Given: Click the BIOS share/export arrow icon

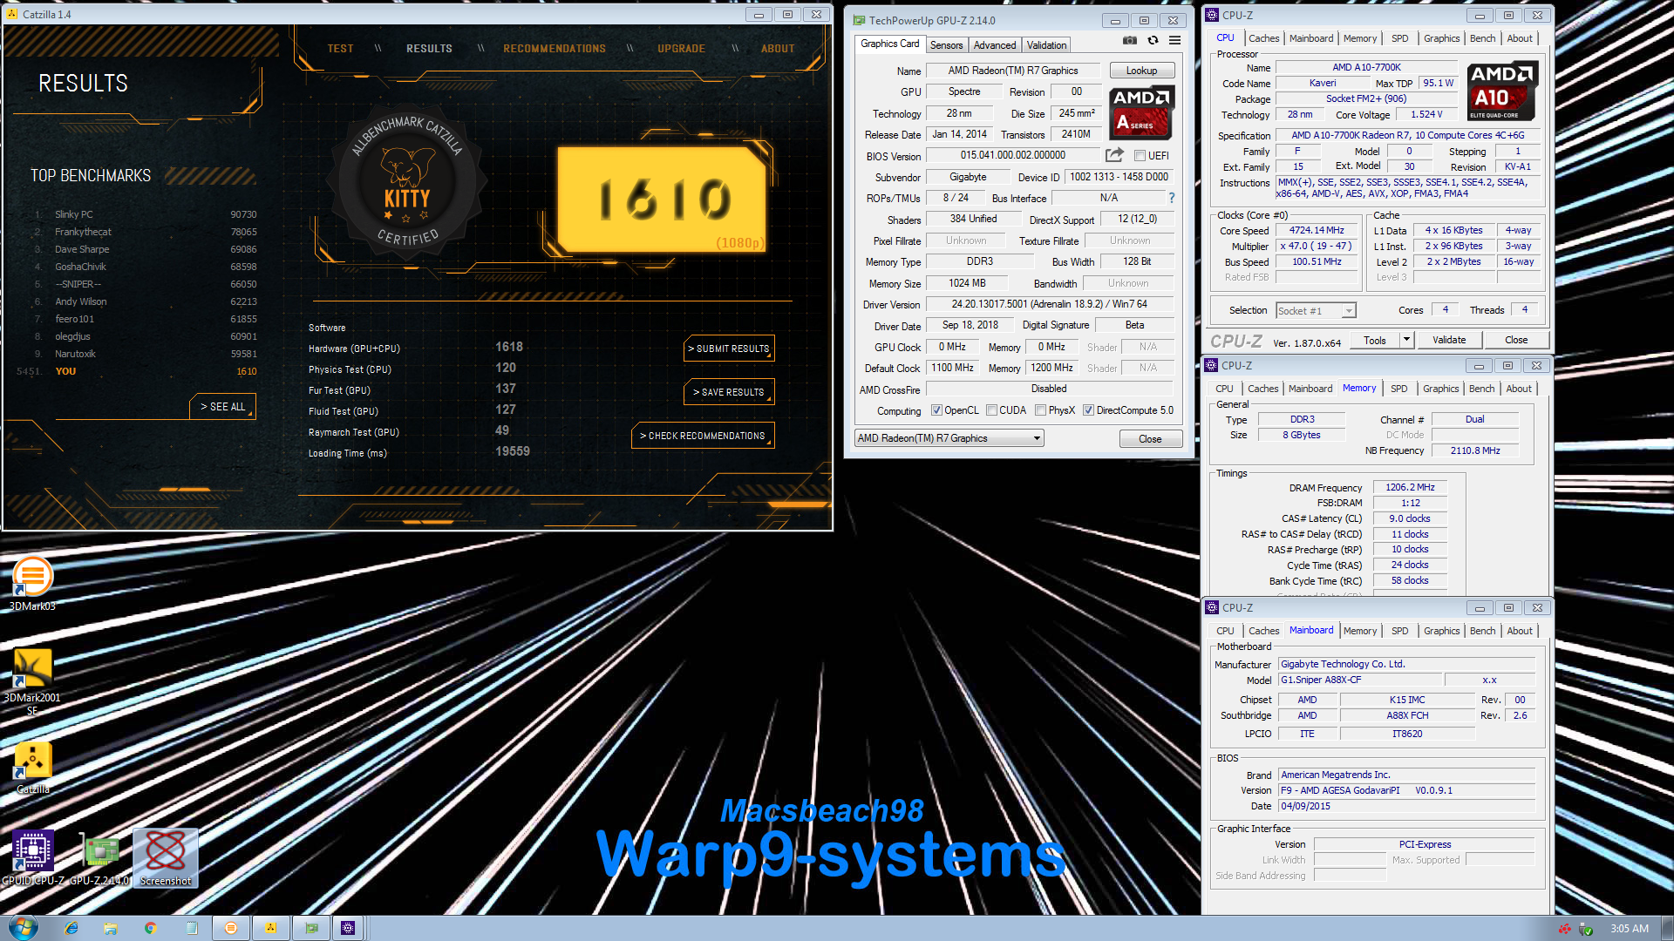Looking at the screenshot, I should [1114, 155].
